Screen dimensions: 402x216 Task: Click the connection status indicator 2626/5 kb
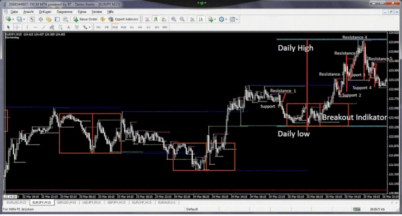coord(377,209)
